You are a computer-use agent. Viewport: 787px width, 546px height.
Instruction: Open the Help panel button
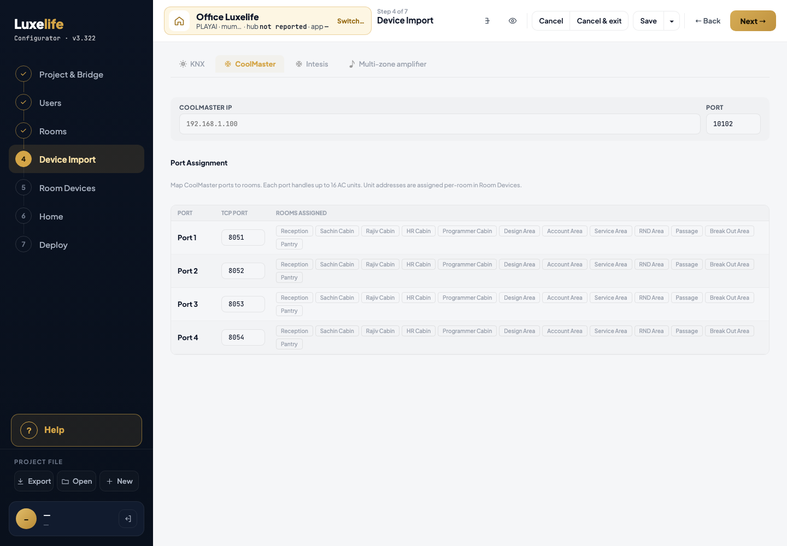click(77, 430)
